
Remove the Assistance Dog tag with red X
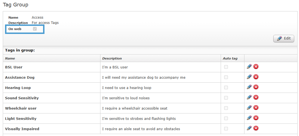click(x=256, y=77)
